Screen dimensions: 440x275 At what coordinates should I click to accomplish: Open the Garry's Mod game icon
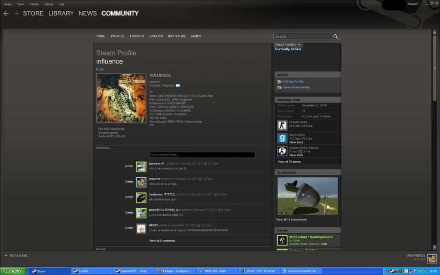282,138
